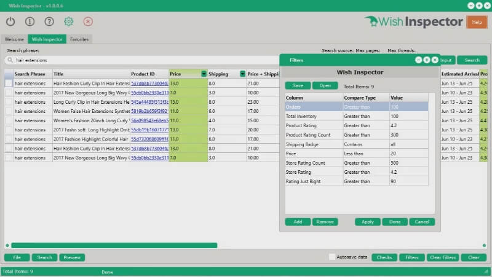Open product link 5819b2b659f3f92
Image resolution: width=492 pixels, height=277 pixels.
click(x=149, y=111)
